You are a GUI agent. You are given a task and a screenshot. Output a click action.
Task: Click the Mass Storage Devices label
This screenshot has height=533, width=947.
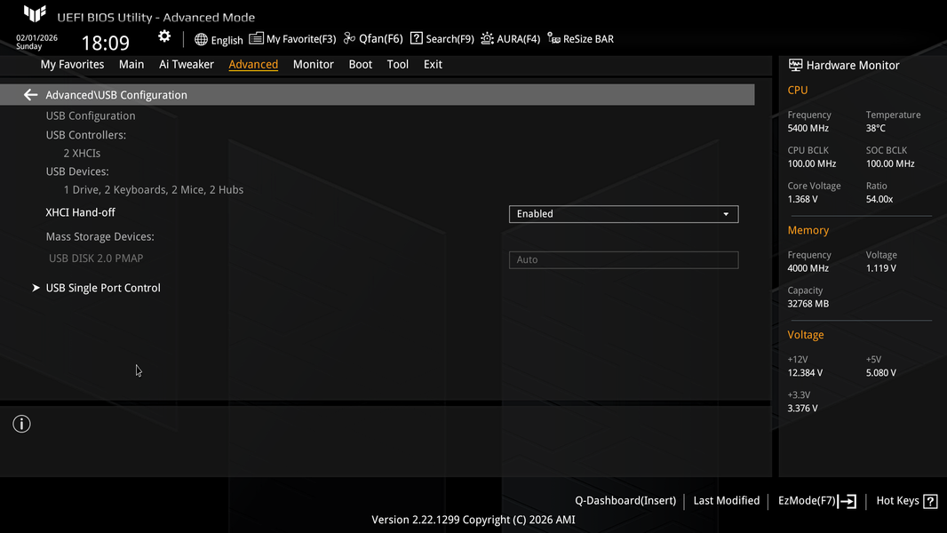100,236
